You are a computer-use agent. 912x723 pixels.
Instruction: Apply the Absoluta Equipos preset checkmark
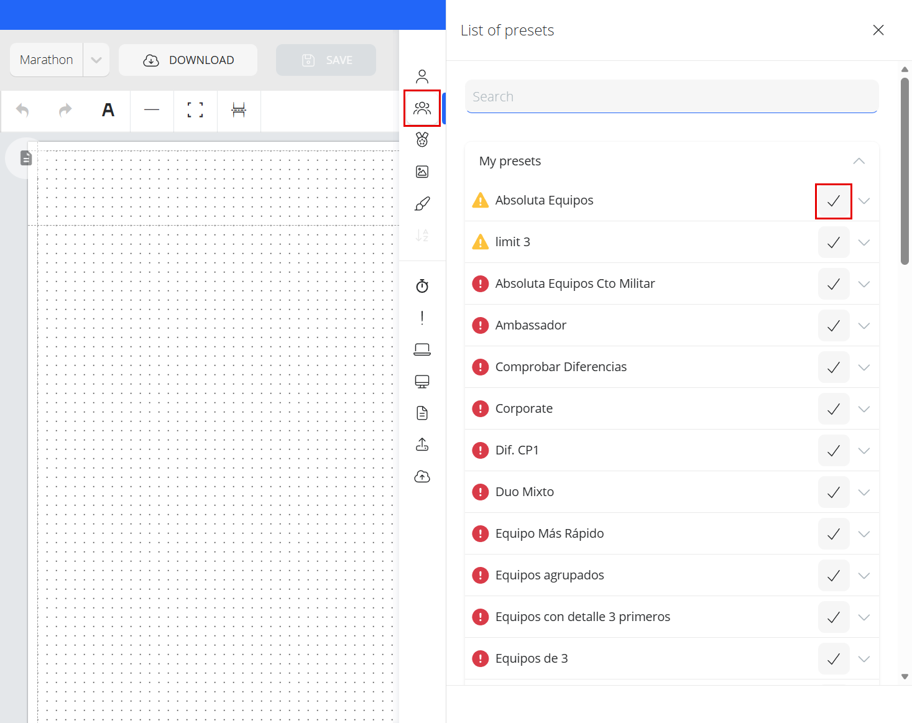[x=834, y=201]
